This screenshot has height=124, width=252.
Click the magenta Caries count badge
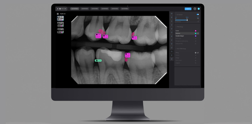(x=196, y=31)
